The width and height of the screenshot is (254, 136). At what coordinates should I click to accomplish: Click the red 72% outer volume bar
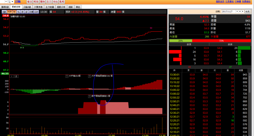222,41
